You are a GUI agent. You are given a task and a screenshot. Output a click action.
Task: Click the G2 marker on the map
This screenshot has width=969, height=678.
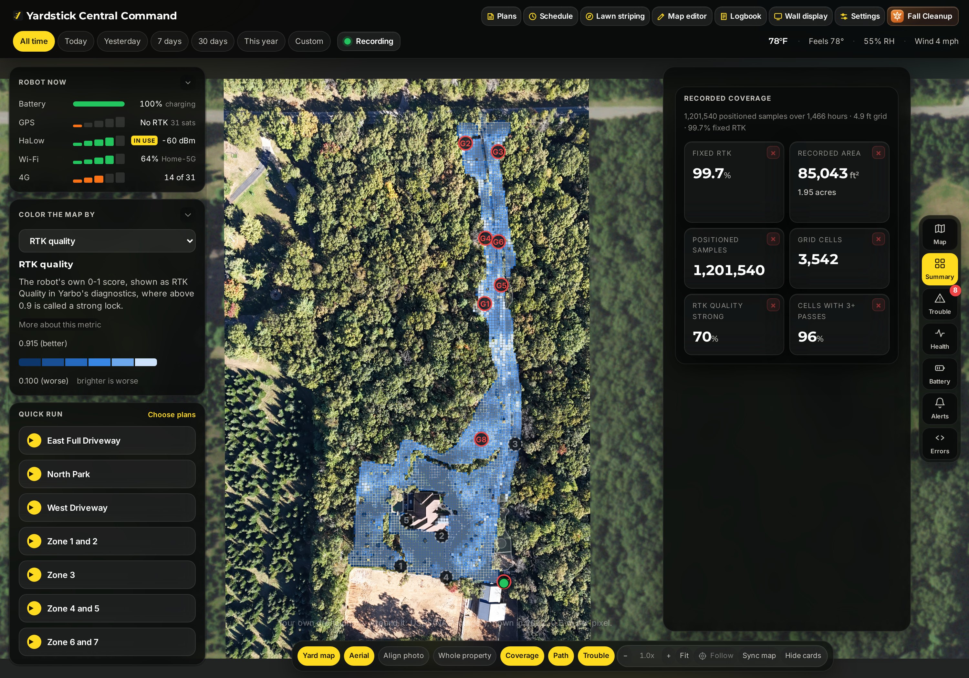click(465, 143)
